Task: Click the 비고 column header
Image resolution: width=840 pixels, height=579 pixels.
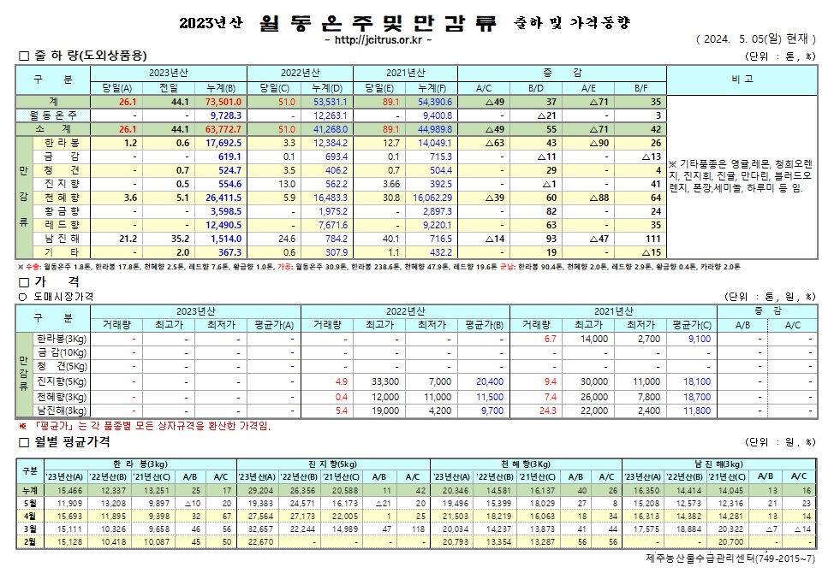Action: click(742, 78)
